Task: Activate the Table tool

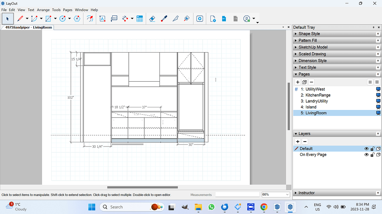Action: tap(140, 18)
